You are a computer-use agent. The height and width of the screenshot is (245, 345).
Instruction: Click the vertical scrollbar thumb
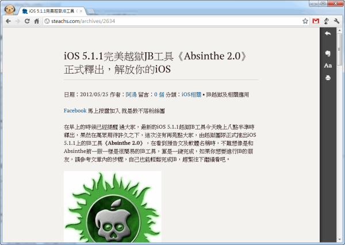point(339,49)
